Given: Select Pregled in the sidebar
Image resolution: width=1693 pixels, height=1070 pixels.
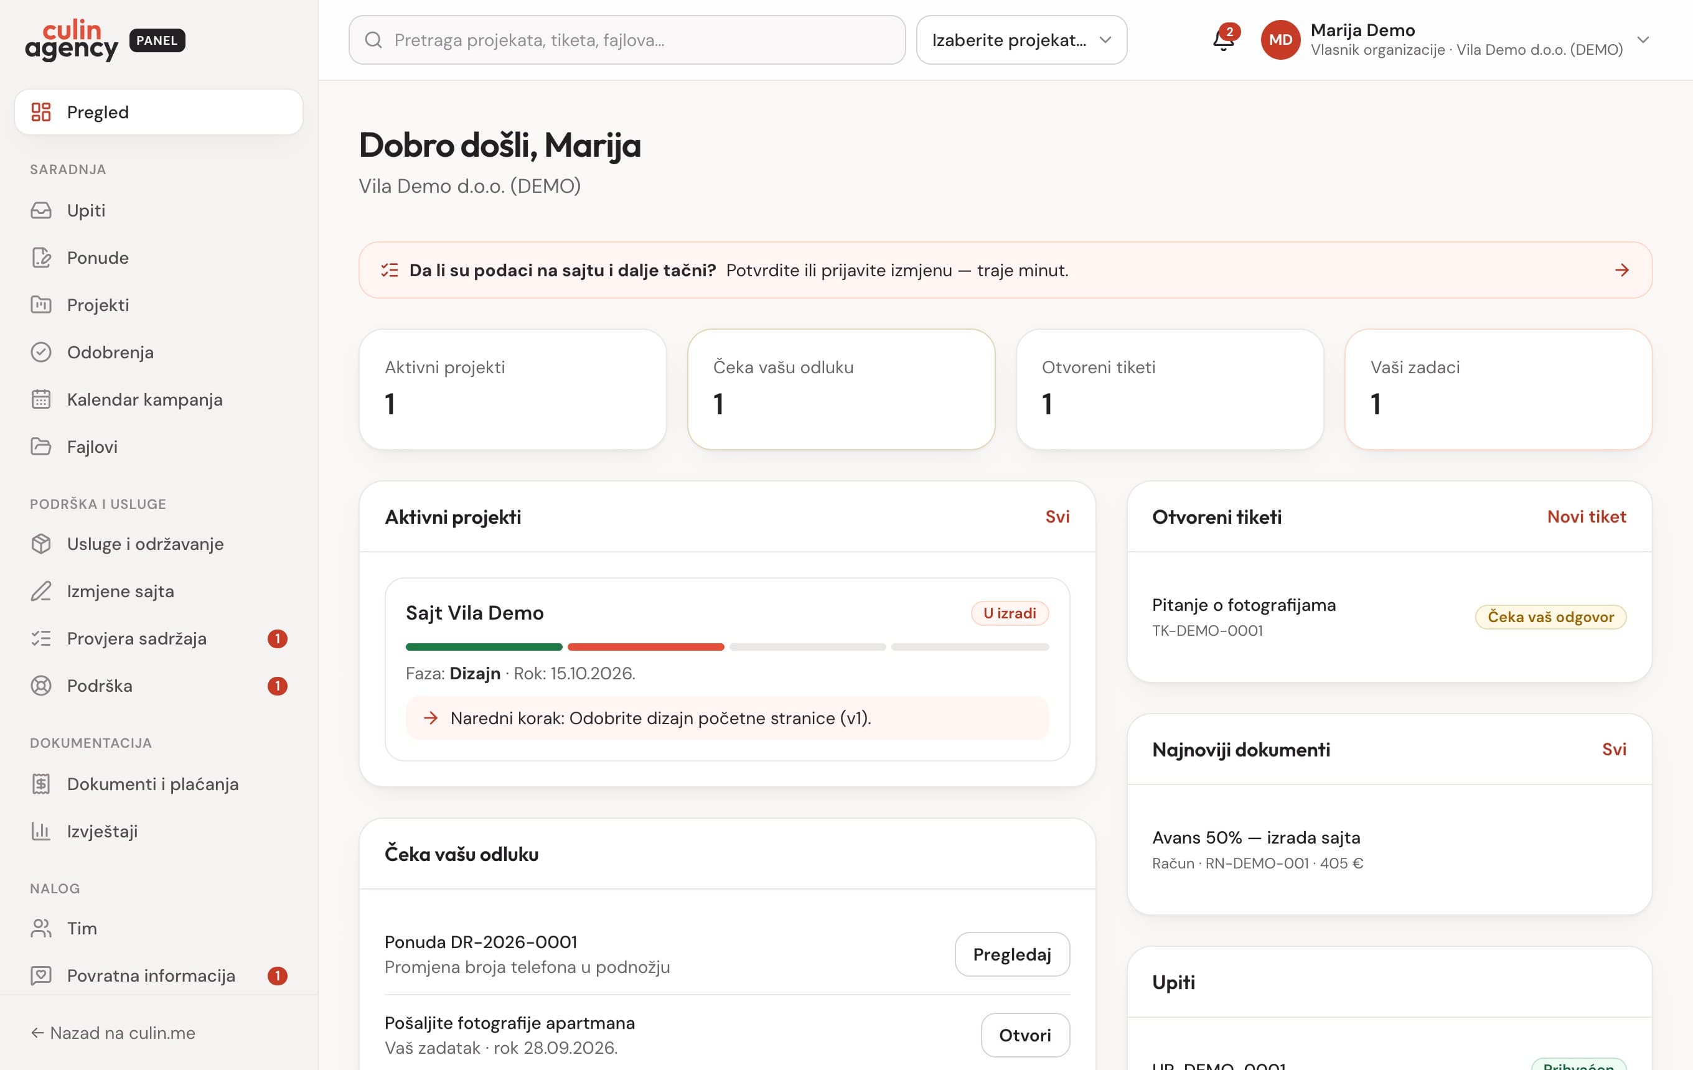Looking at the screenshot, I should click(x=159, y=112).
